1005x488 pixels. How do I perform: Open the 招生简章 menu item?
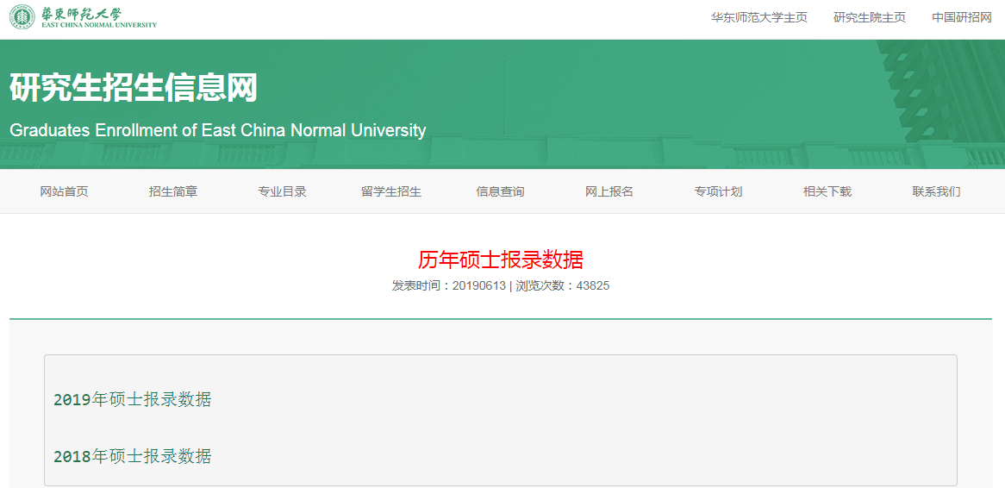coord(173,191)
